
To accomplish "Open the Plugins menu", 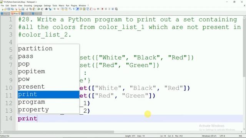I will [x=74, y=5].
